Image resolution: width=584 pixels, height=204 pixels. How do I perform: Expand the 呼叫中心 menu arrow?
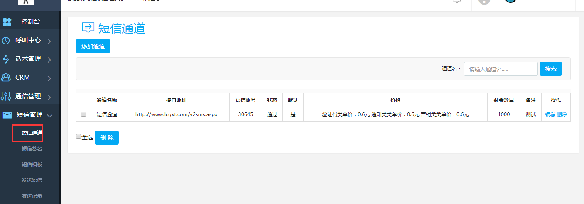49,41
